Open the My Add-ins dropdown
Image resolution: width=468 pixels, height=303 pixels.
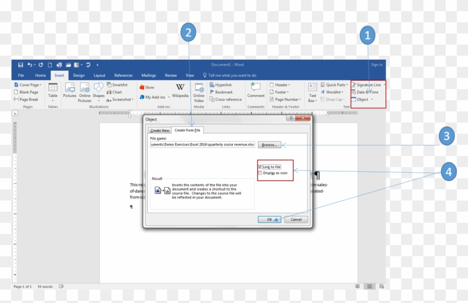[x=169, y=97]
